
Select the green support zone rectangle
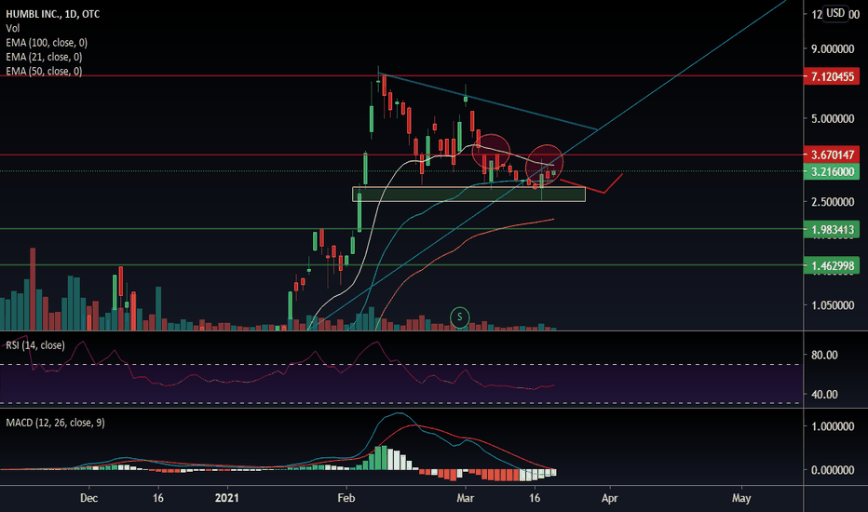[468, 195]
